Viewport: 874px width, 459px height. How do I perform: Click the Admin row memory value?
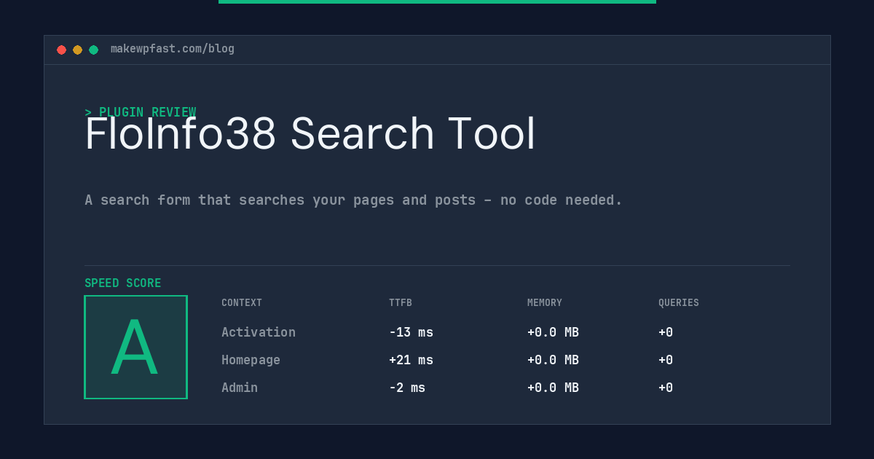click(x=553, y=388)
